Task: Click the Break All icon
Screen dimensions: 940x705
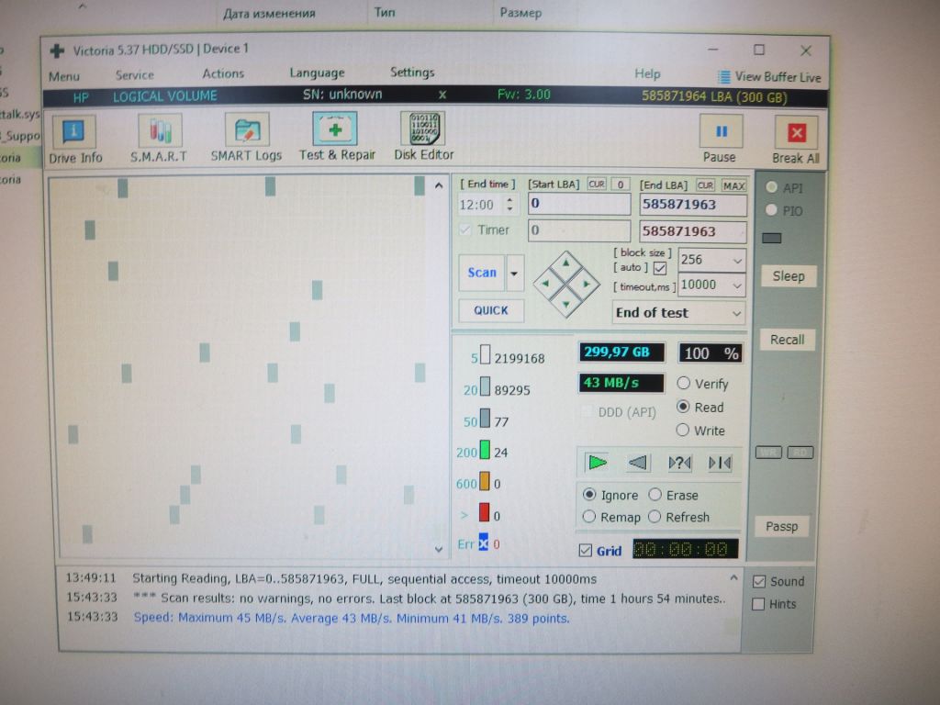Action: [796, 132]
